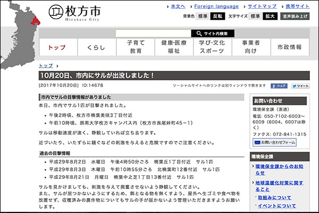The image size is (319, 213).
Task: Tweet this page via Twitter button
Action: 300,85
